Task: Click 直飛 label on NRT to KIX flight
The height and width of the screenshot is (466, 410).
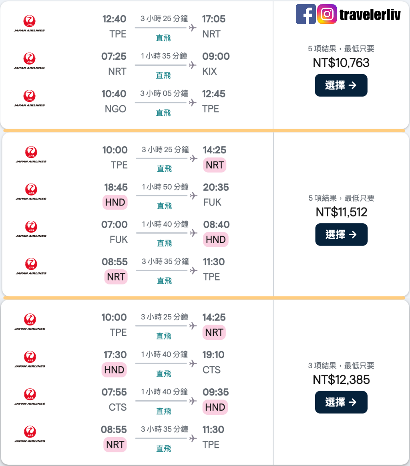Action: pos(163,75)
